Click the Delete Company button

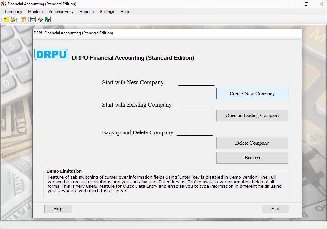tap(252, 143)
